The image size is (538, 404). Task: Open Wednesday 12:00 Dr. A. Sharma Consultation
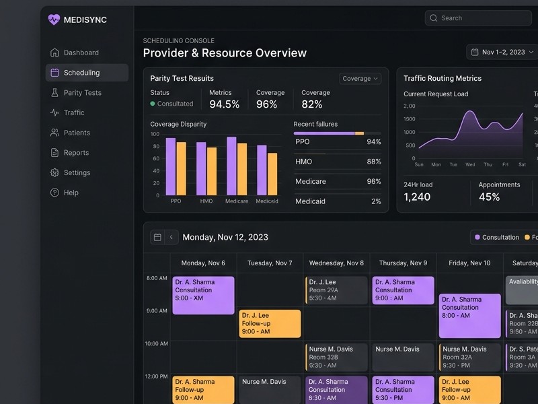tap(336, 390)
